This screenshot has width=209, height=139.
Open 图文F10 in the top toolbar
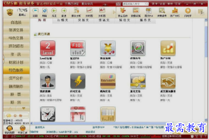click(149, 12)
